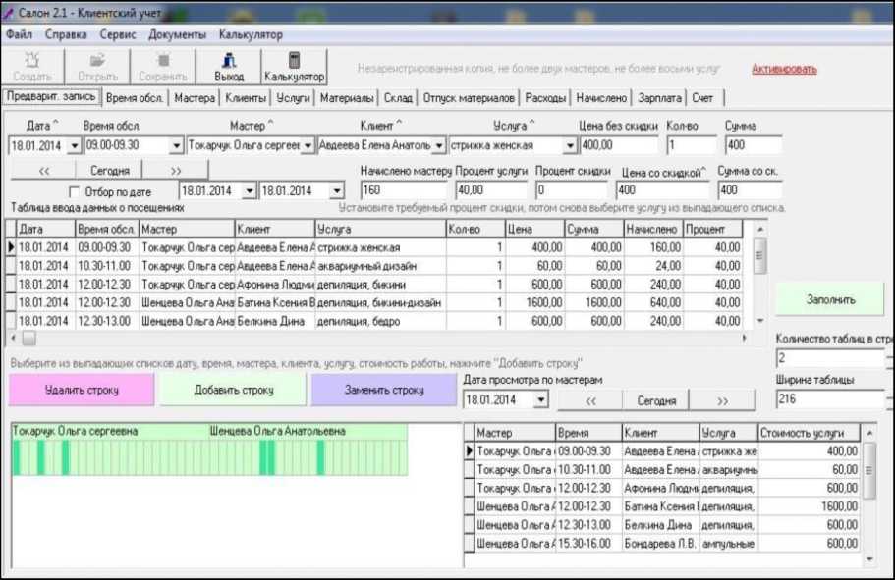Screen dimensions: 895x580
Task: Click the next day >> button under Дата
Action: coord(176,171)
